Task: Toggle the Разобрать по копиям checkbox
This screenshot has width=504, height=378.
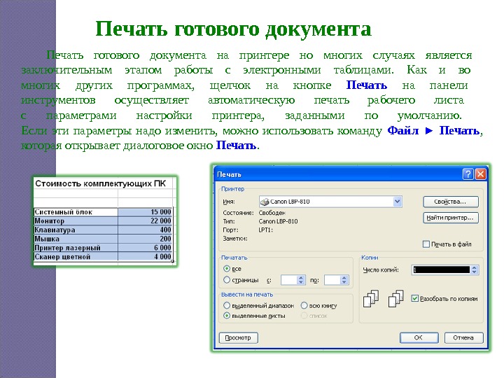Action: [415, 299]
